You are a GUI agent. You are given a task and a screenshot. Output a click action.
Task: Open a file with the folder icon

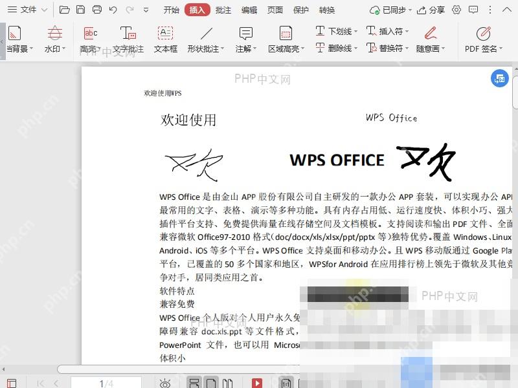(x=64, y=10)
